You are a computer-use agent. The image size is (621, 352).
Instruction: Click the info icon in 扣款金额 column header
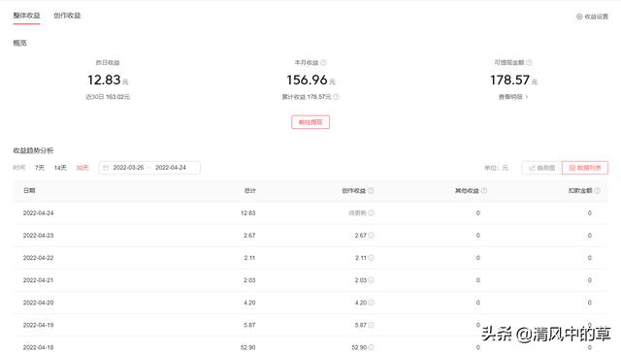598,191
